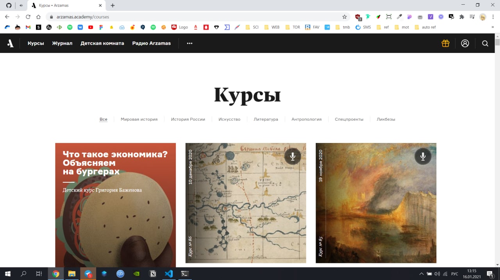Expand the three-dots menu in the site navigation
The height and width of the screenshot is (280, 500).
point(189,44)
